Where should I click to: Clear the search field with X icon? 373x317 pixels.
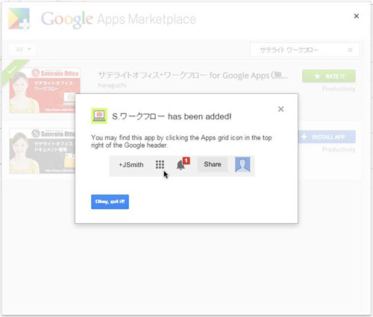350,50
